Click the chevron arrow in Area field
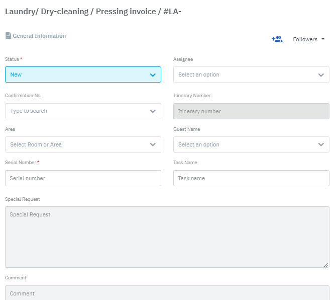 153,145
